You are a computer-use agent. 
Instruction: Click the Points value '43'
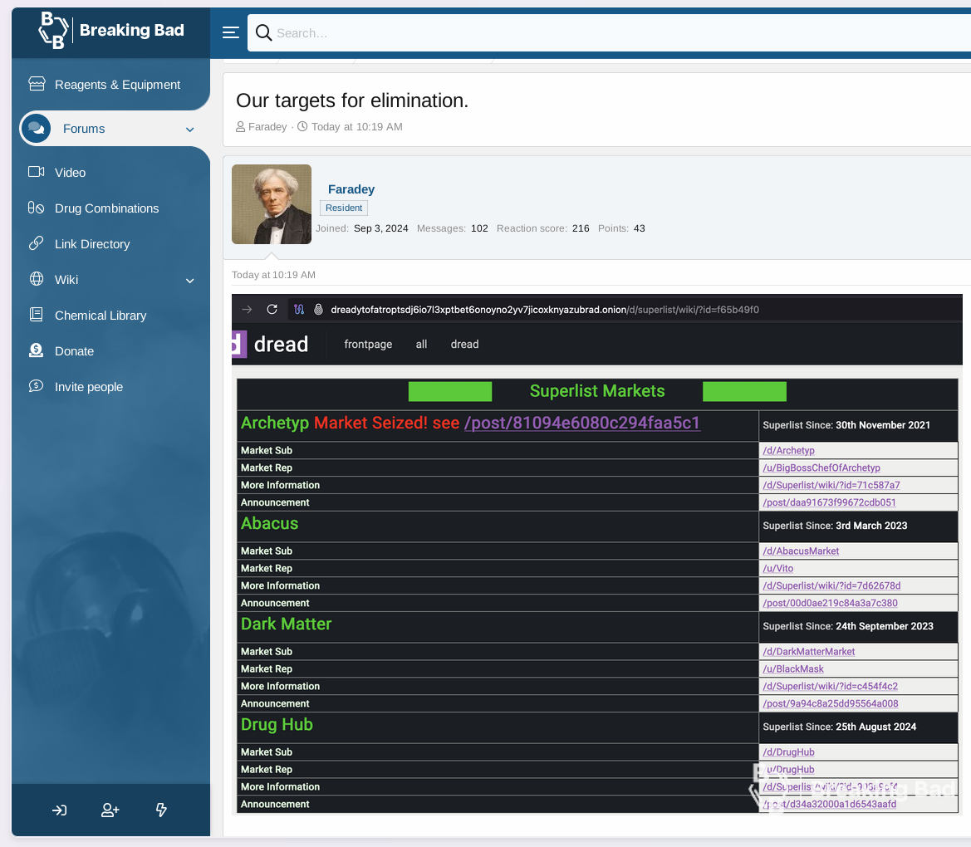coord(639,228)
